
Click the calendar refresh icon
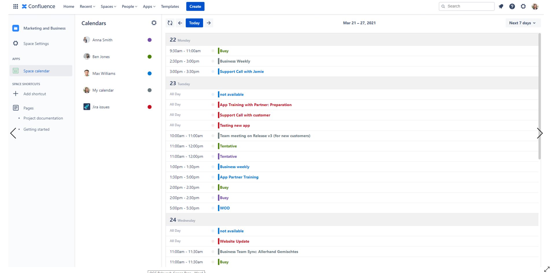click(170, 23)
